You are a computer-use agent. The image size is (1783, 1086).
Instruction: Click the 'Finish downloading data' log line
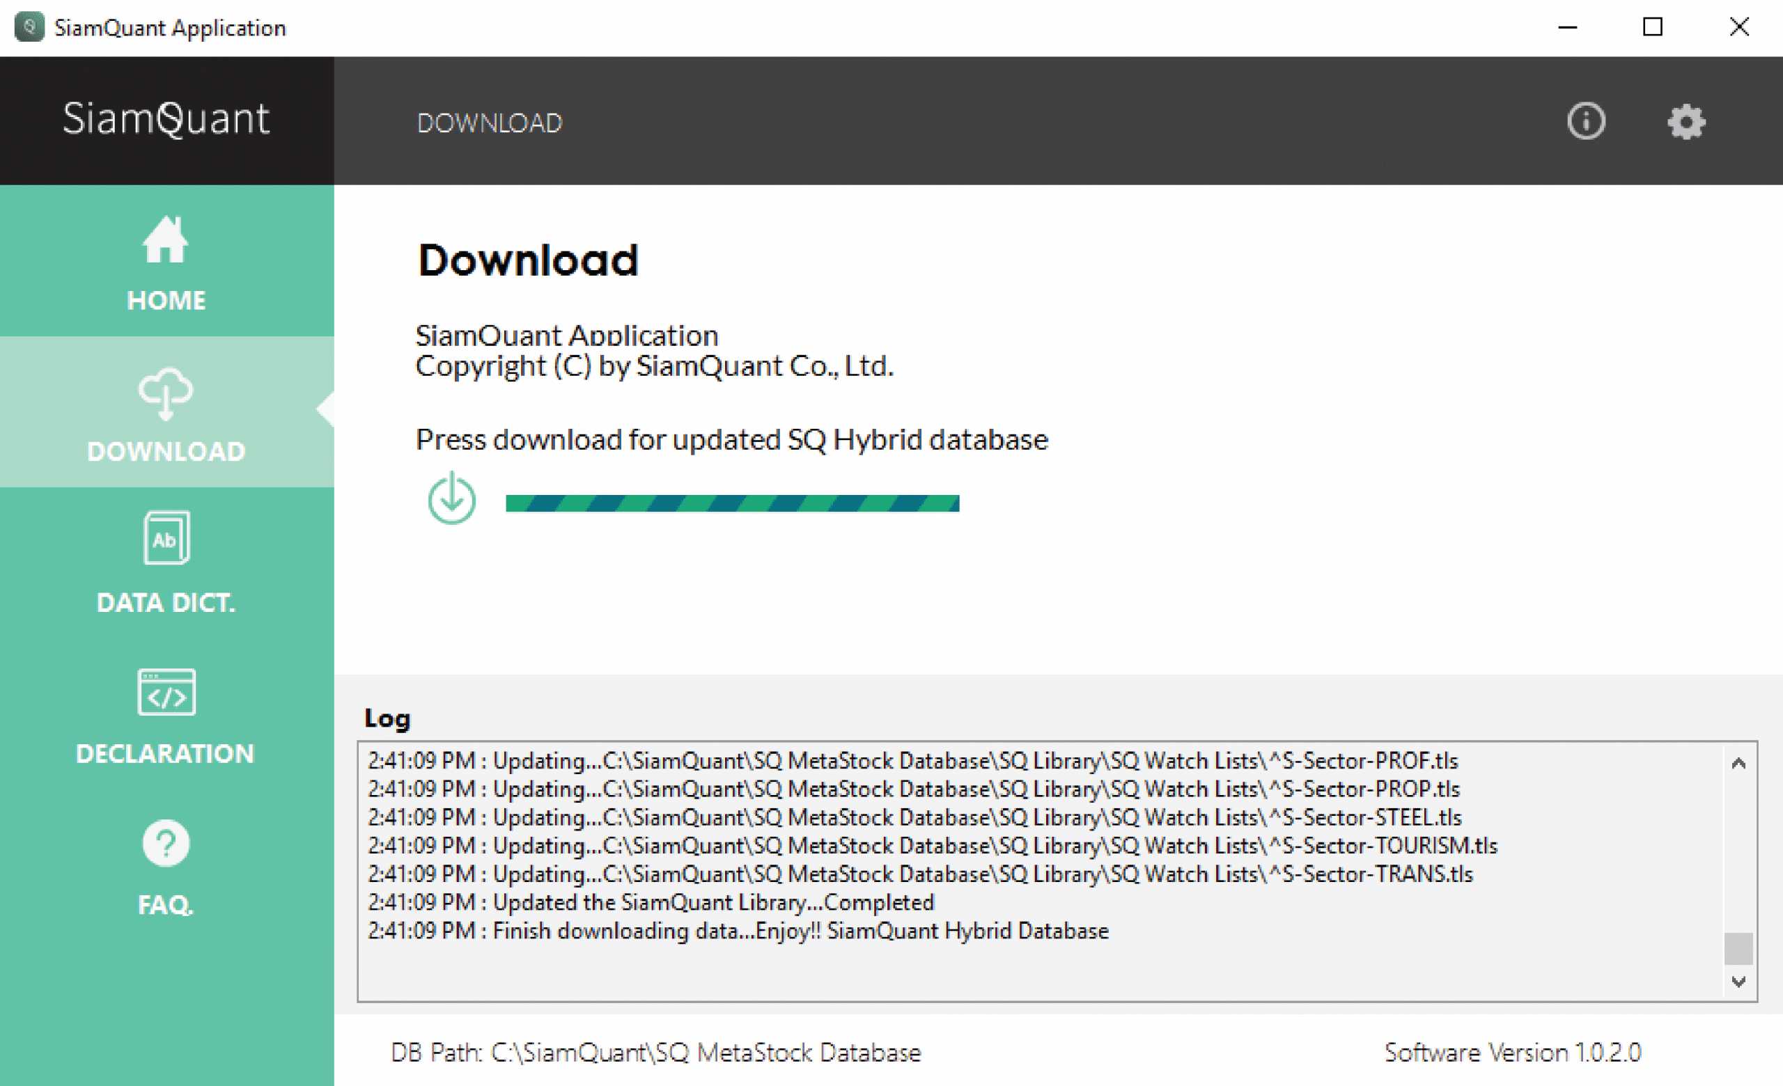click(738, 931)
